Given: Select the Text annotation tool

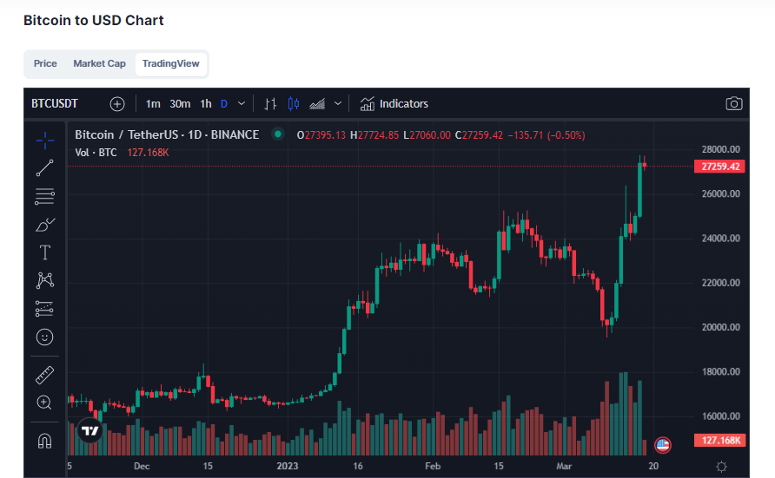Looking at the screenshot, I should pos(45,252).
